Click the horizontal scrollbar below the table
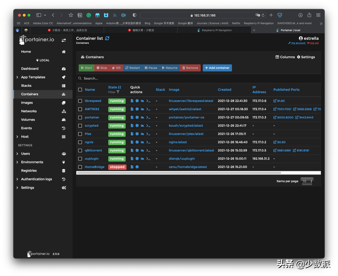The width and height of the screenshot is (338, 276). 179,173
